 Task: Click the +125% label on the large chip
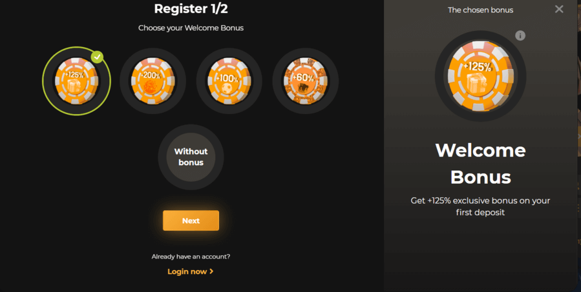tap(477, 67)
